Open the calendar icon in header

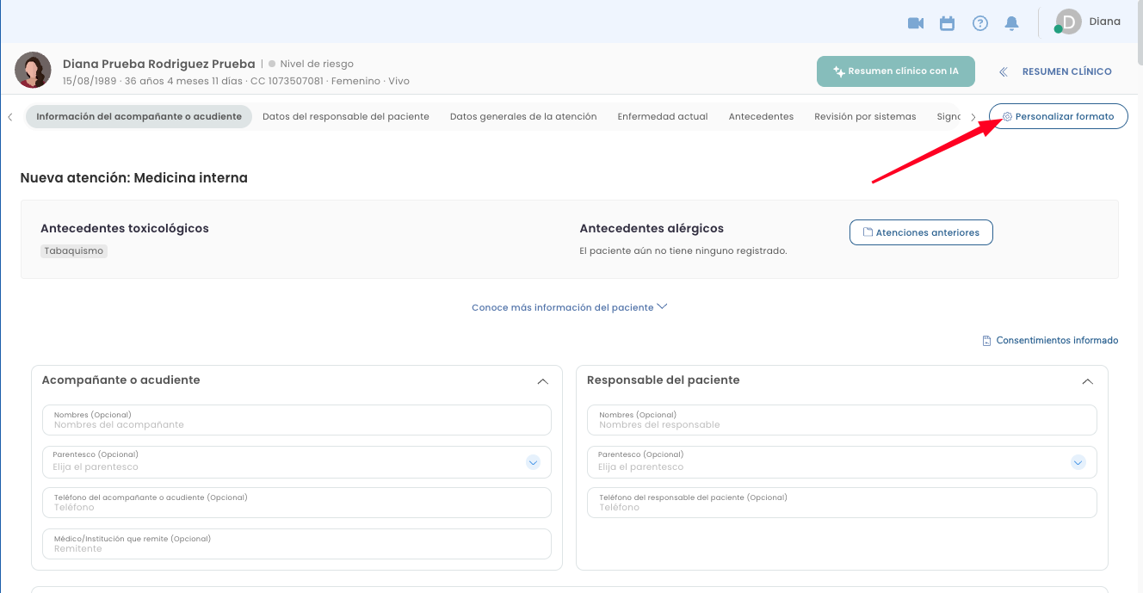coord(947,23)
